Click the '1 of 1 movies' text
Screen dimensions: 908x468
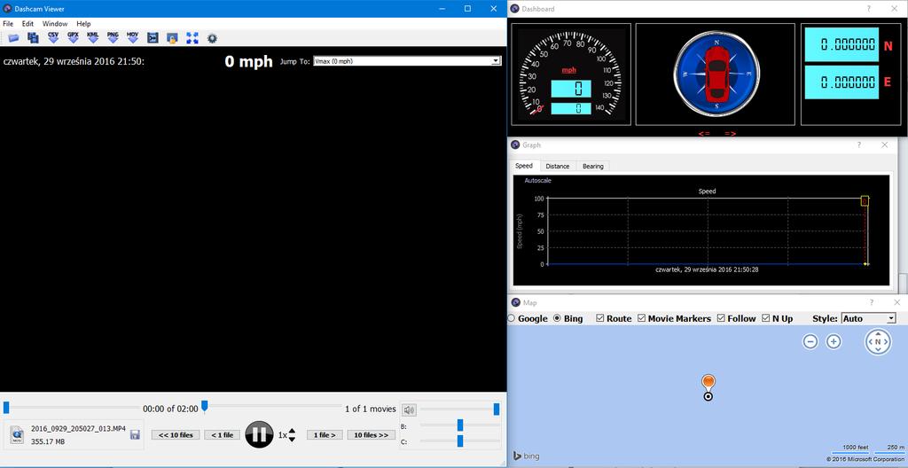(371, 409)
